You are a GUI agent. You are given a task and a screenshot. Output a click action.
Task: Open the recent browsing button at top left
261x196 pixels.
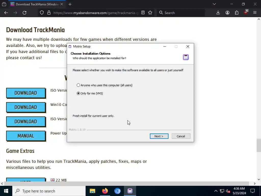pyautogui.click(x=4, y=4)
